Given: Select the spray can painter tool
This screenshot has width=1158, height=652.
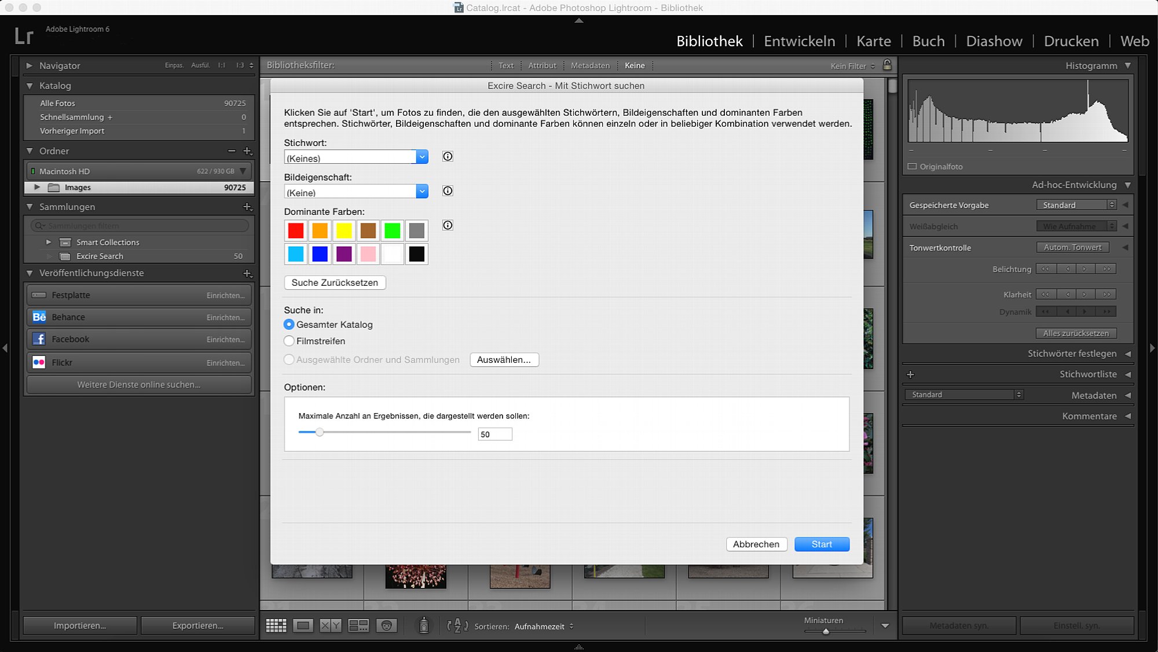Looking at the screenshot, I should coord(424,625).
